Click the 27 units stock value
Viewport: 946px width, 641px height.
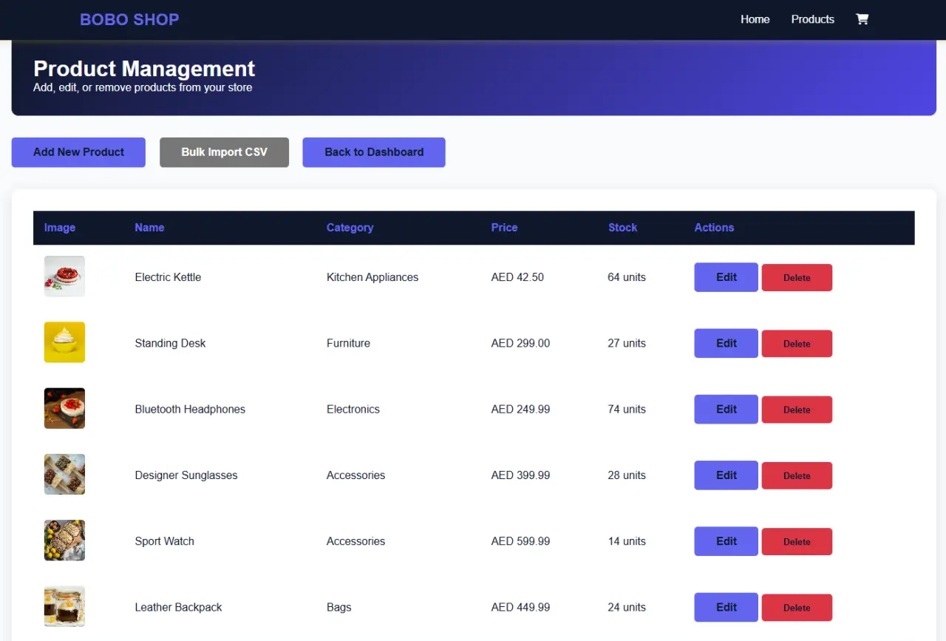[x=627, y=343]
